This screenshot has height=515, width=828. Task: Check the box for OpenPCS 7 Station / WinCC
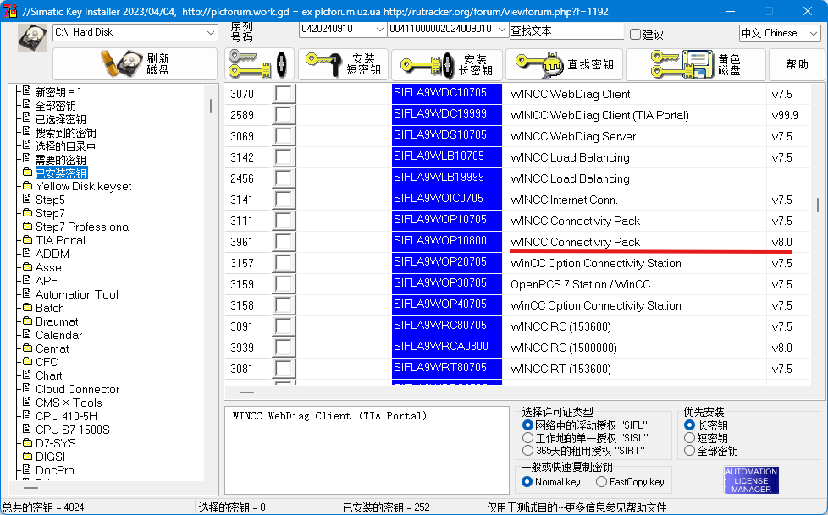click(284, 284)
